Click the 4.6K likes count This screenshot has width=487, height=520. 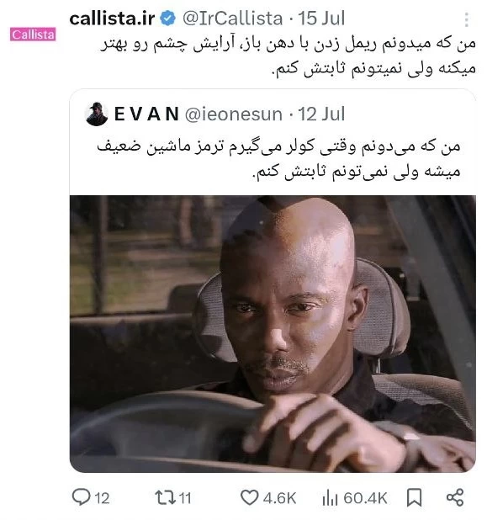click(279, 498)
